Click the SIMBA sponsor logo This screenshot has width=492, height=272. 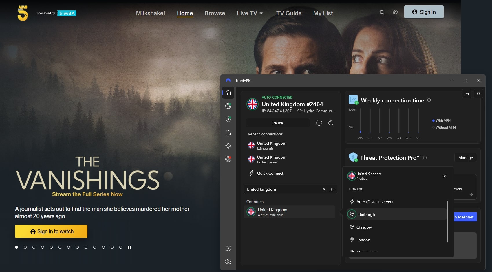(x=67, y=13)
